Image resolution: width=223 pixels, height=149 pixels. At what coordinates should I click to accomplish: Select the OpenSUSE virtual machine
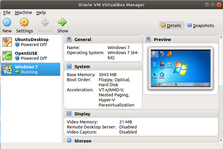[x=31, y=56]
